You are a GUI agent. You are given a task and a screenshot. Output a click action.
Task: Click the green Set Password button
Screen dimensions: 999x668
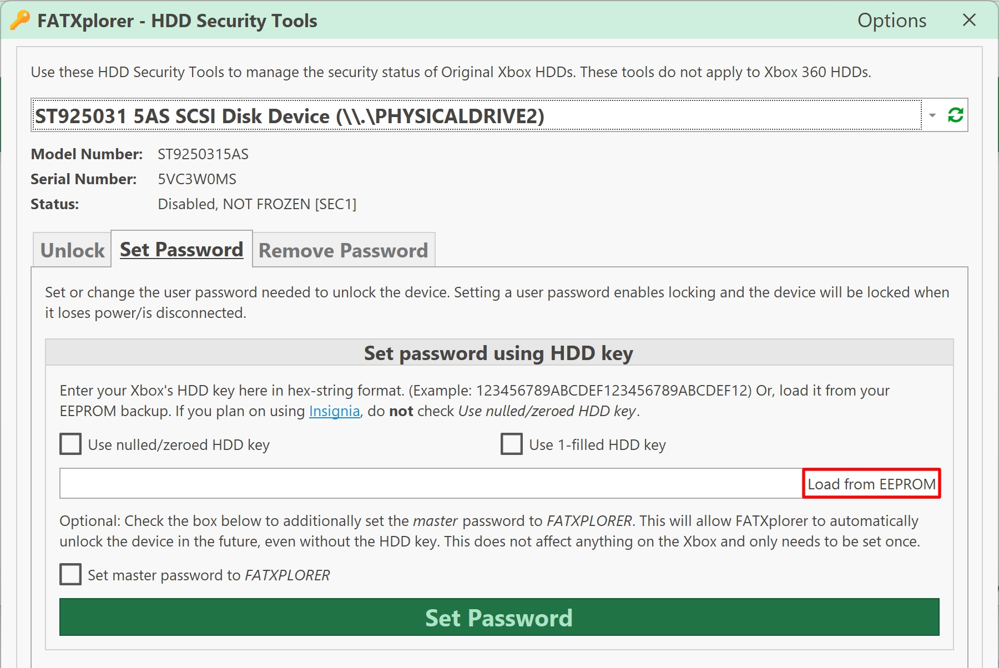pos(499,618)
